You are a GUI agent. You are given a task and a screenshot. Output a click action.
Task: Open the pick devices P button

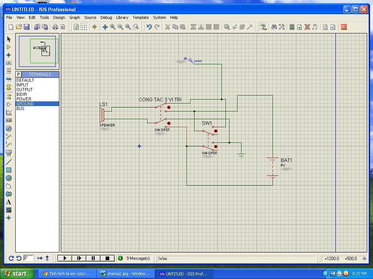click(18, 74)
